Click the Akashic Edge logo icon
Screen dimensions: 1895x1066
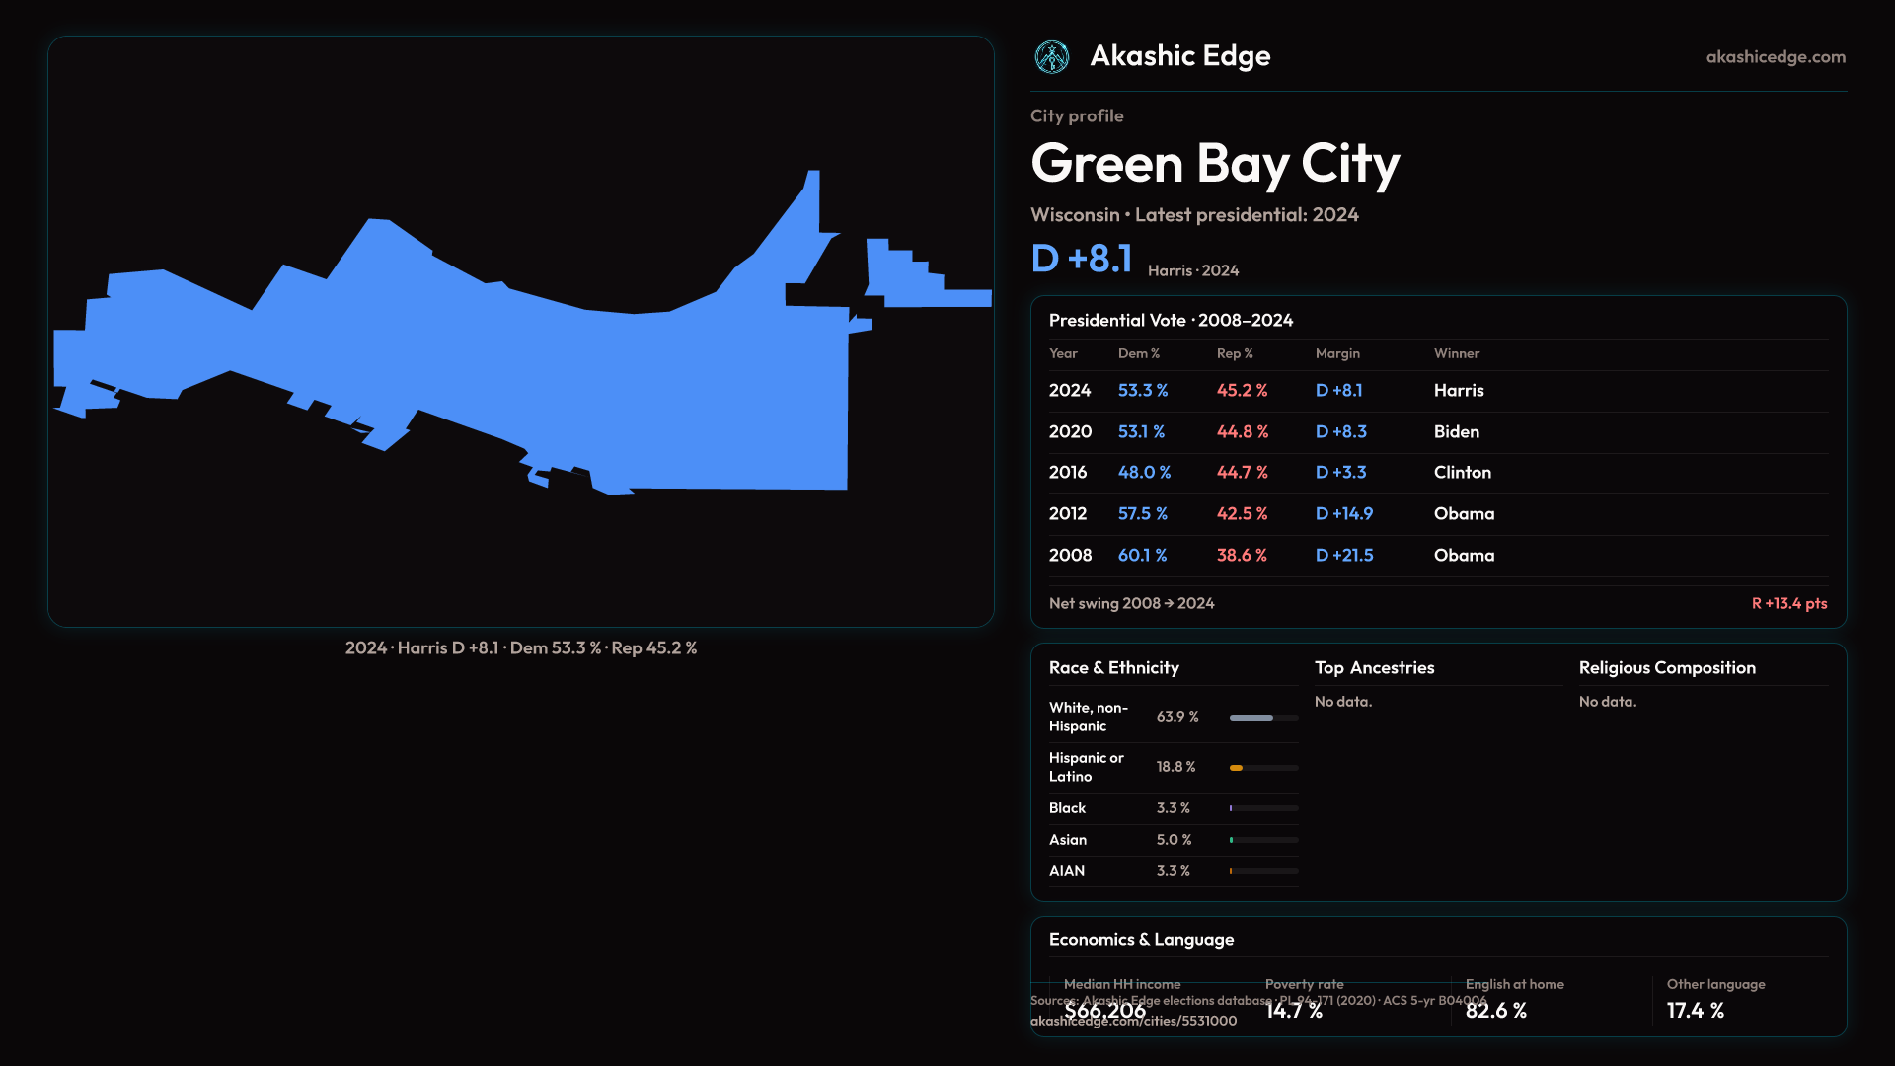point(1051,57)
